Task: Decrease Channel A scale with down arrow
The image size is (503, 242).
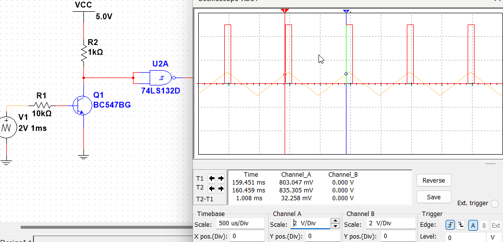Action: 335,226
